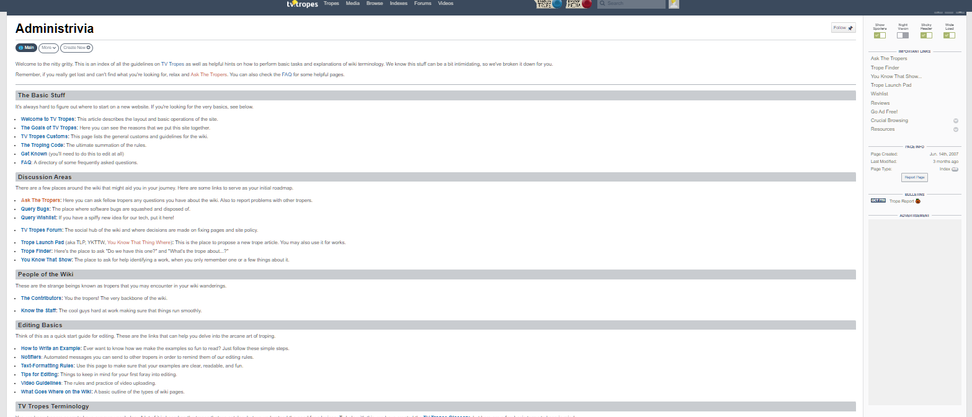Open the Welcome to TV Tropes article
The width and height of the screenshot is (972, 417).
pos(48,119)
